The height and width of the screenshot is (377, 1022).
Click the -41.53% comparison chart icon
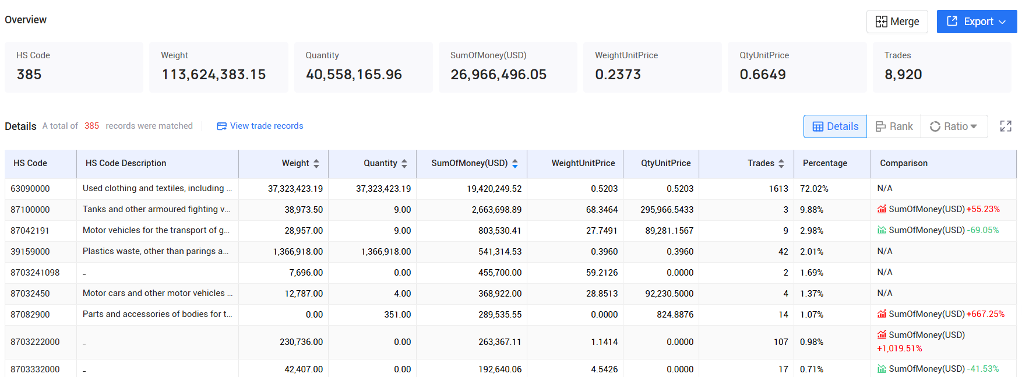pos(882,369)
